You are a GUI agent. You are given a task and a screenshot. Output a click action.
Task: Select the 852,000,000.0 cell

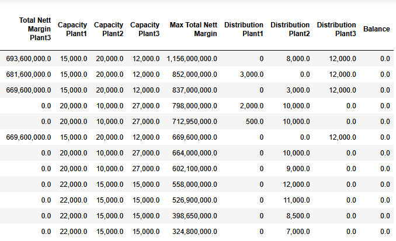pos(194,75)
